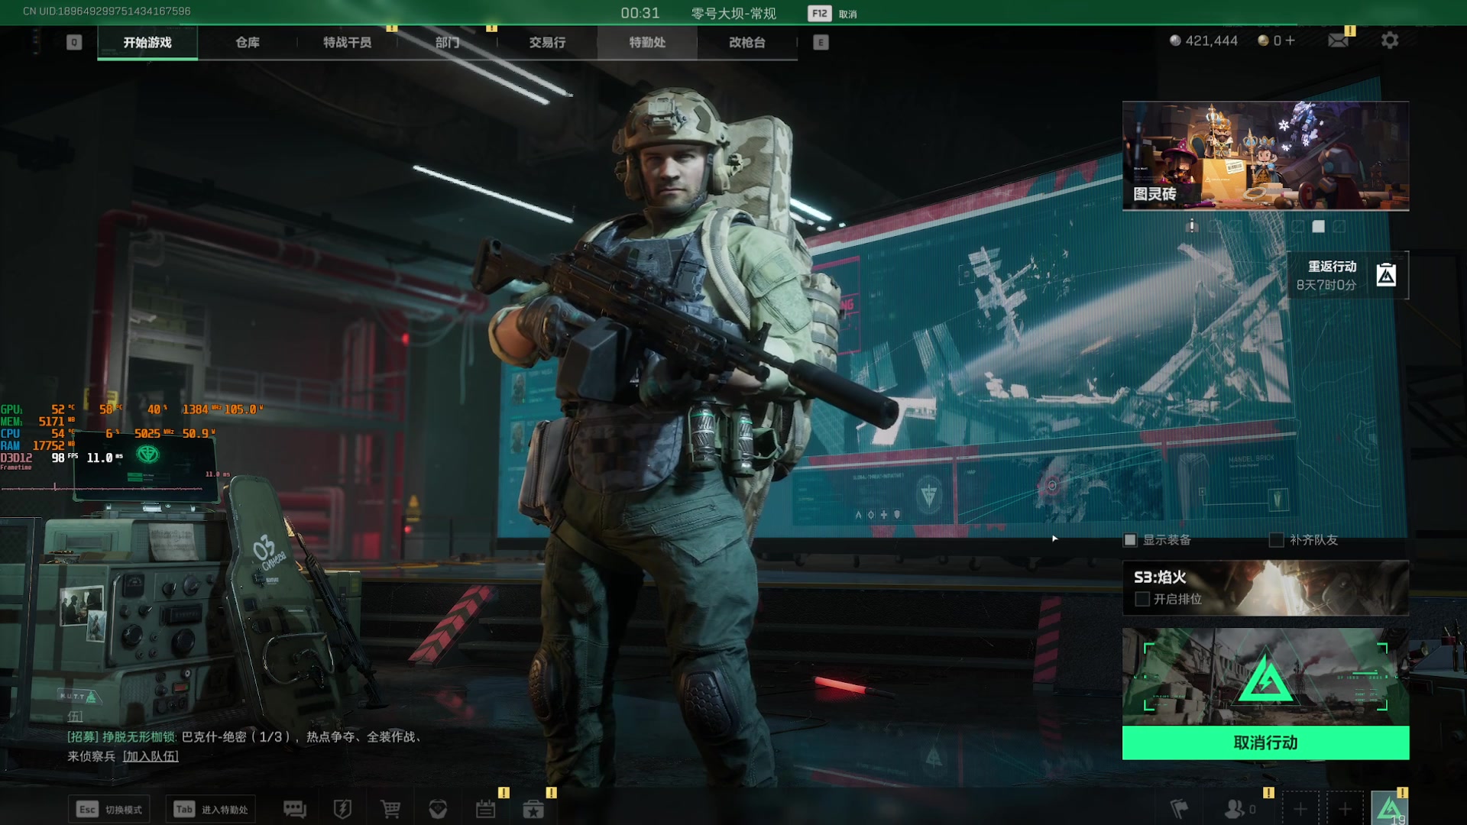The width and height of the screenshot is (1467, 825).
Task: Click the Q key previous tab icon
Action: (x=74, y=42)
